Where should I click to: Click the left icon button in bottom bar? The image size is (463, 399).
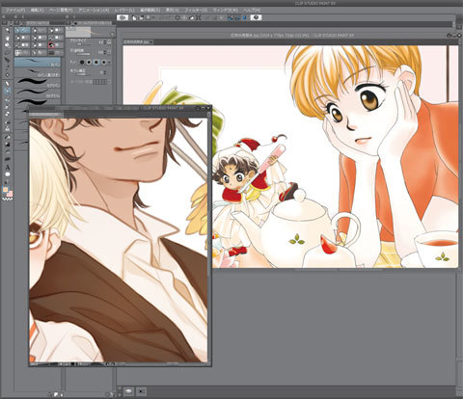[x=129, y=391]
